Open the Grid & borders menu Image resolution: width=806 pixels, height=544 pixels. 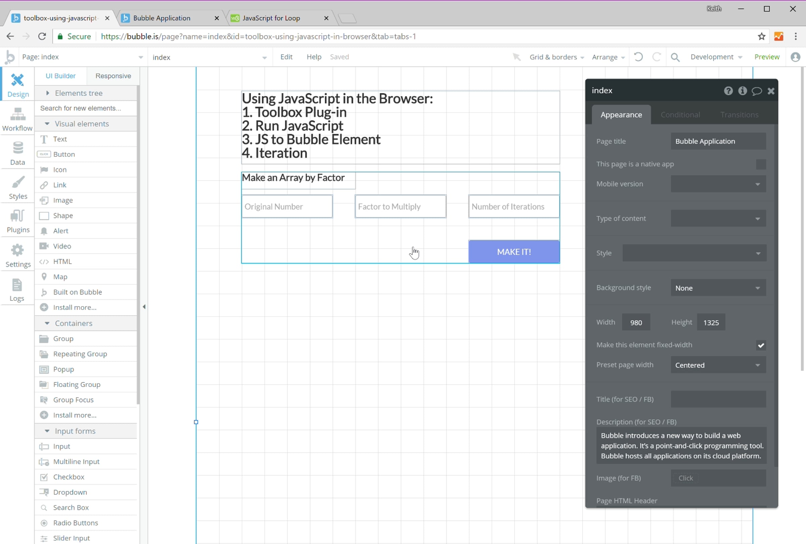point(556,57)
